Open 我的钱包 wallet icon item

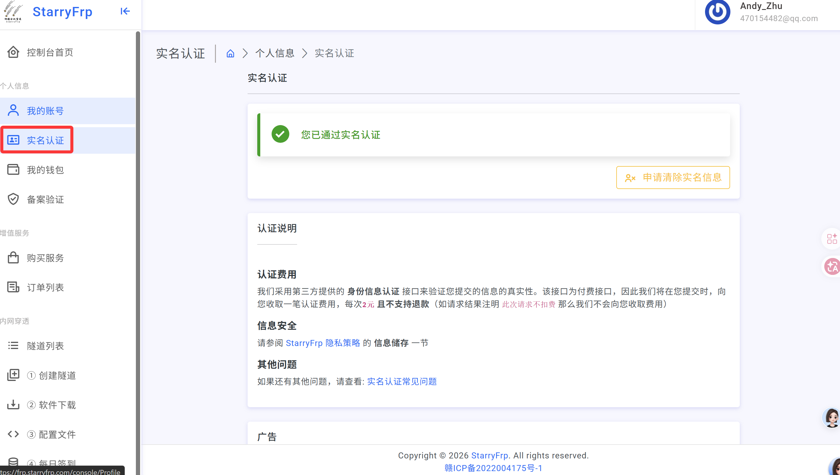[x=13, y=170]
